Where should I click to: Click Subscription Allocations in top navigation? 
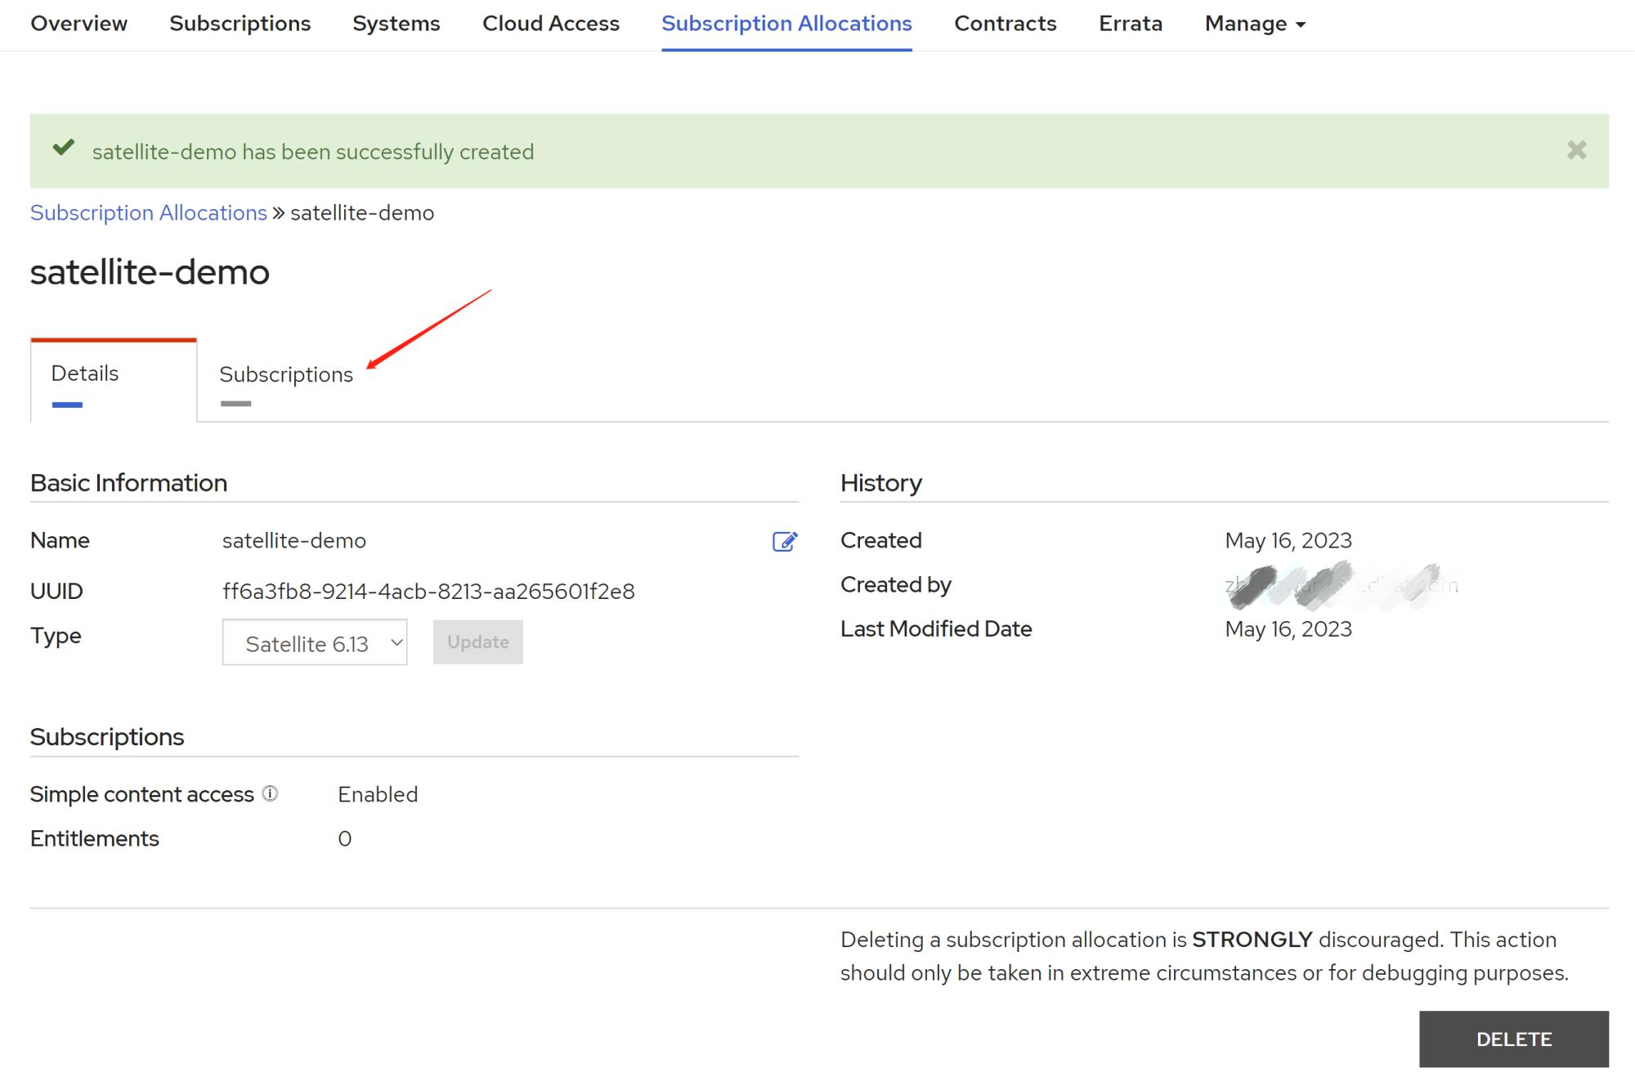click(786, 24)
